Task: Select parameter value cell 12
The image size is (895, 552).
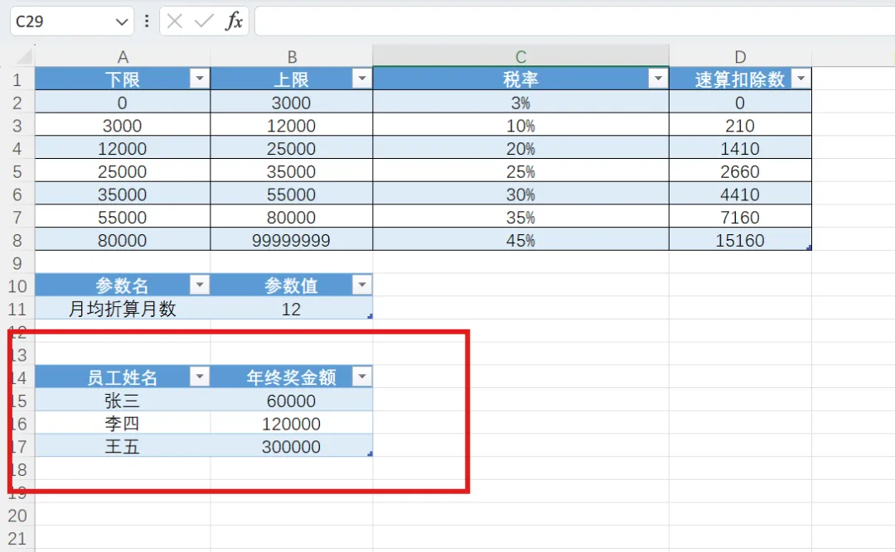Action: (x=291, y=309)
